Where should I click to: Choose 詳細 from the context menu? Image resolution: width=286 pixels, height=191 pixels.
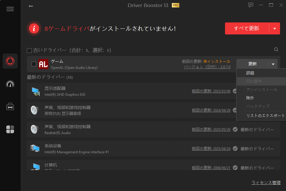click(x=250, y=73)
